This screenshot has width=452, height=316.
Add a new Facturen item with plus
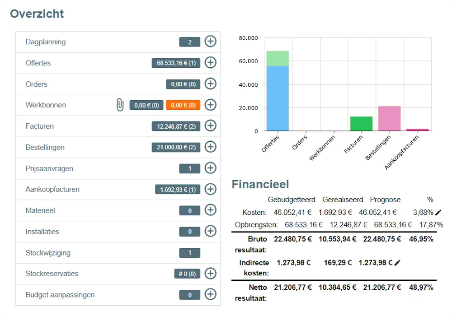click(x=211, y=126)
